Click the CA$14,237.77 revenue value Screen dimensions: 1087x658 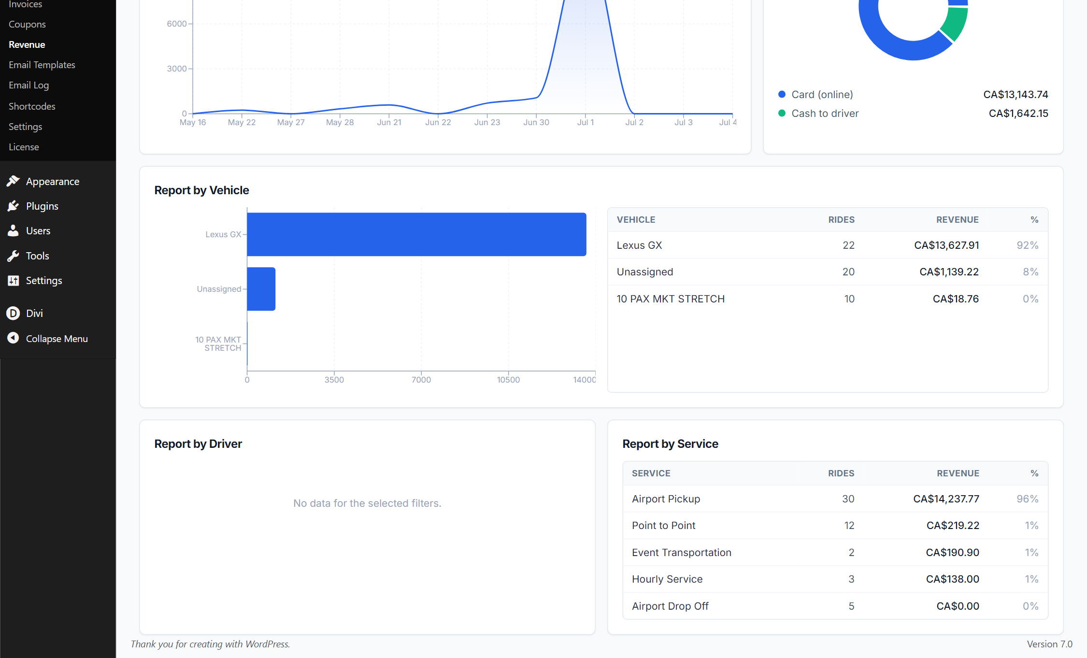pyautogui.click(x=946, y=499)
